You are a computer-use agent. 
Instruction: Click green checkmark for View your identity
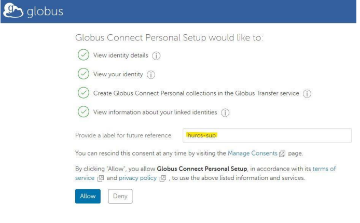tap(84, 74)
